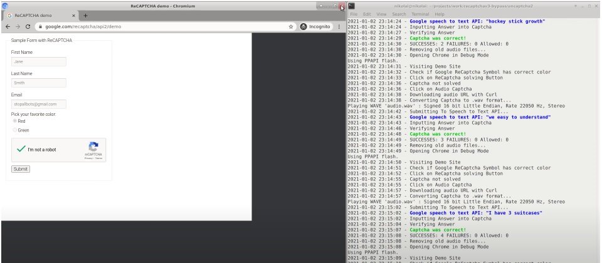Open the terminal Help menu

[x=439, y=14]
